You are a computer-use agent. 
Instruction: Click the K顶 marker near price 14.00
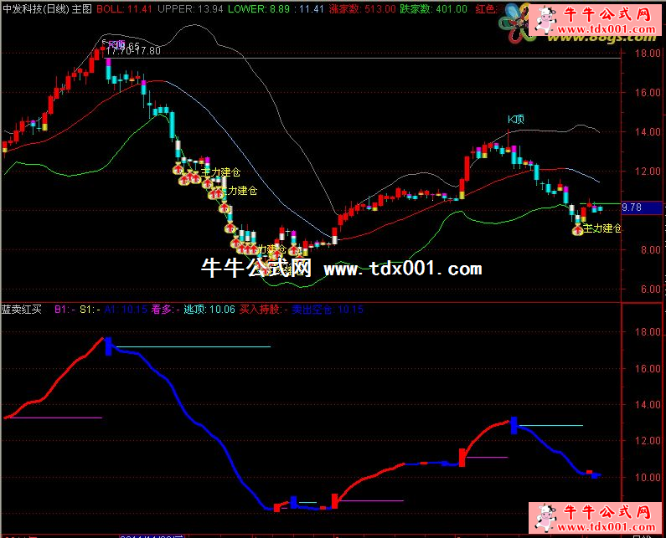[x=515, y=120]
